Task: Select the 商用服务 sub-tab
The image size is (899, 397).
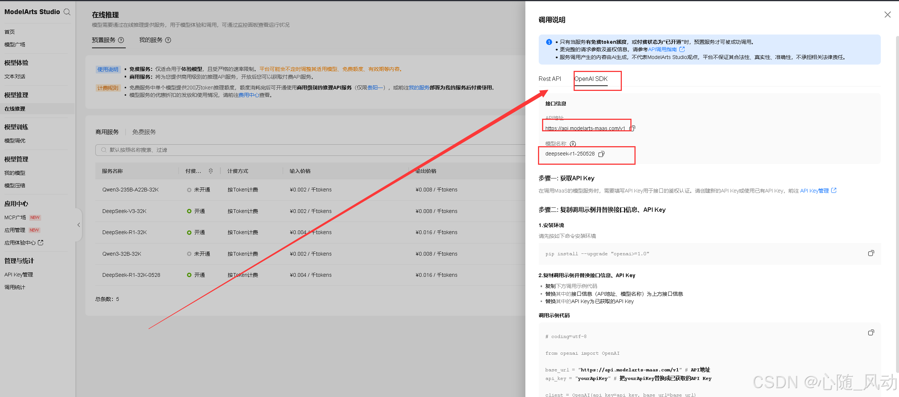Action: coord(107,132)
